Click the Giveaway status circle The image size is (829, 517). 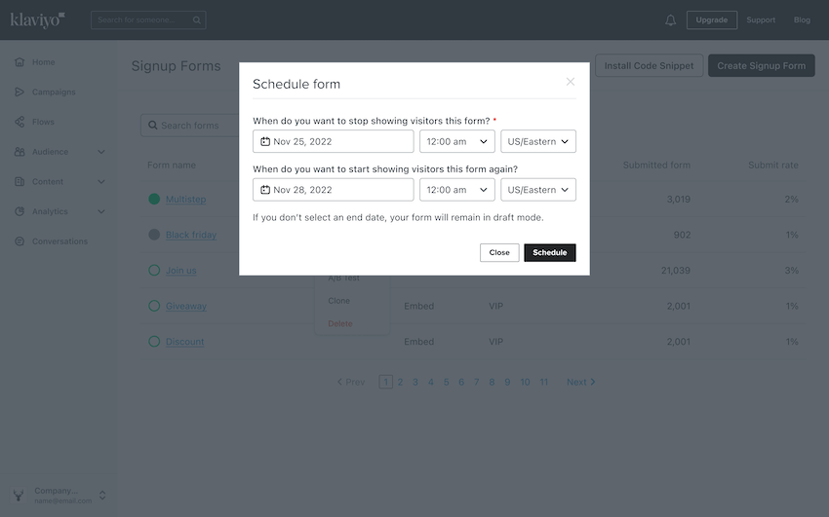click(154, 306)
